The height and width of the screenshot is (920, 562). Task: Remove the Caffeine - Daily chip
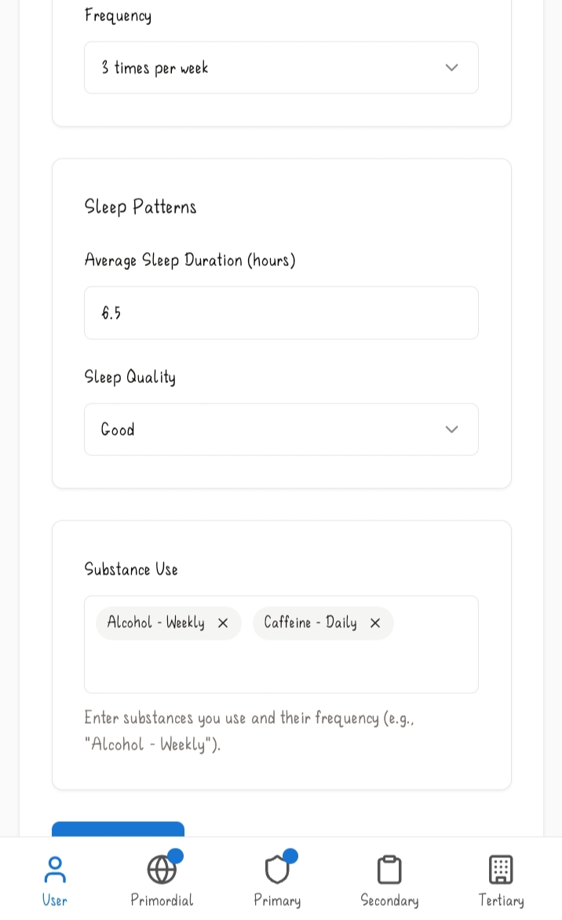click(375, 623)
